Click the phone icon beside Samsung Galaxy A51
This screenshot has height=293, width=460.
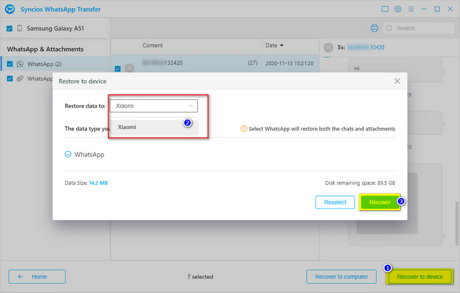click(20, 28)
